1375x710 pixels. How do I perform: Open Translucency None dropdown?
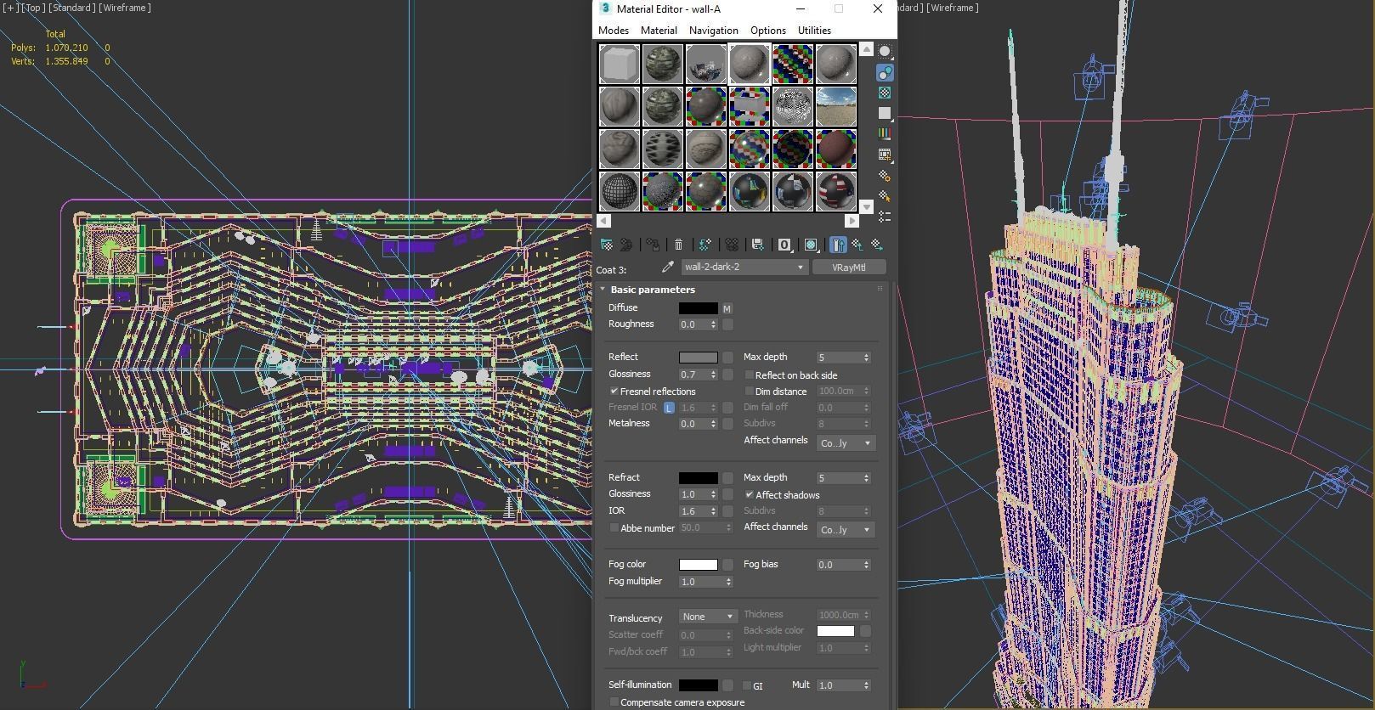tap(708, 617)
